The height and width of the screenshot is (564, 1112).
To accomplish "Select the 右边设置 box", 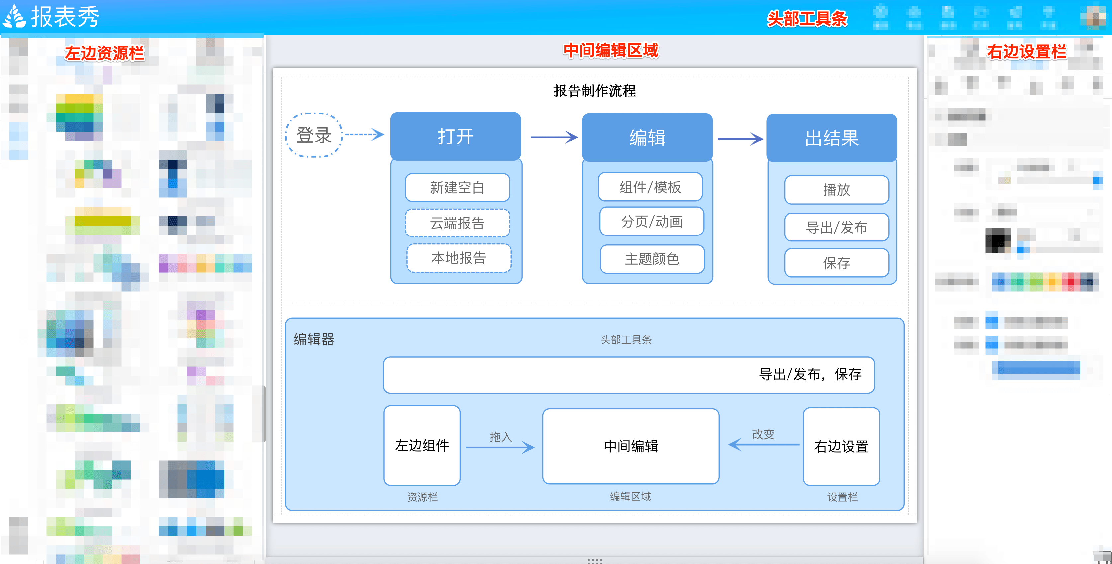I will [841, 446].
